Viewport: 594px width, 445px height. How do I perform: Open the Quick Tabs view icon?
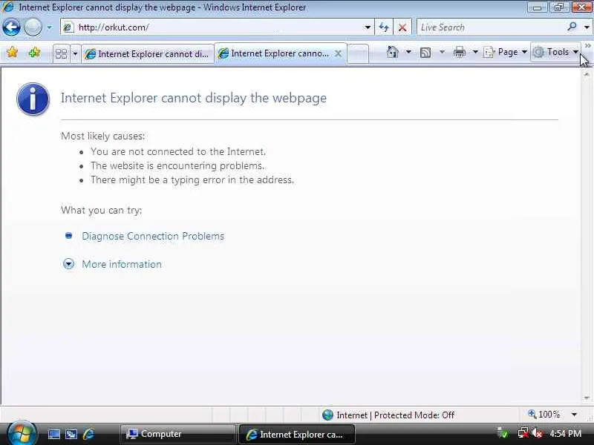(61, 53)
